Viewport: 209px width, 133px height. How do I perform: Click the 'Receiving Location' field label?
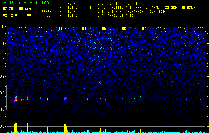click(77, 8)
